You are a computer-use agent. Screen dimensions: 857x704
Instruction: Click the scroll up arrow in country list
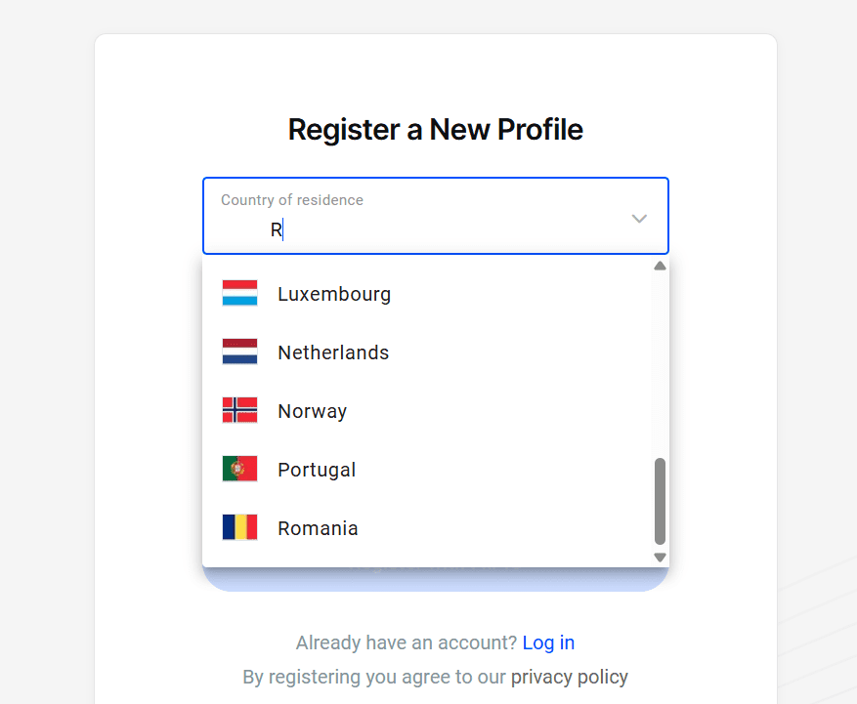(x=660, y=266)
